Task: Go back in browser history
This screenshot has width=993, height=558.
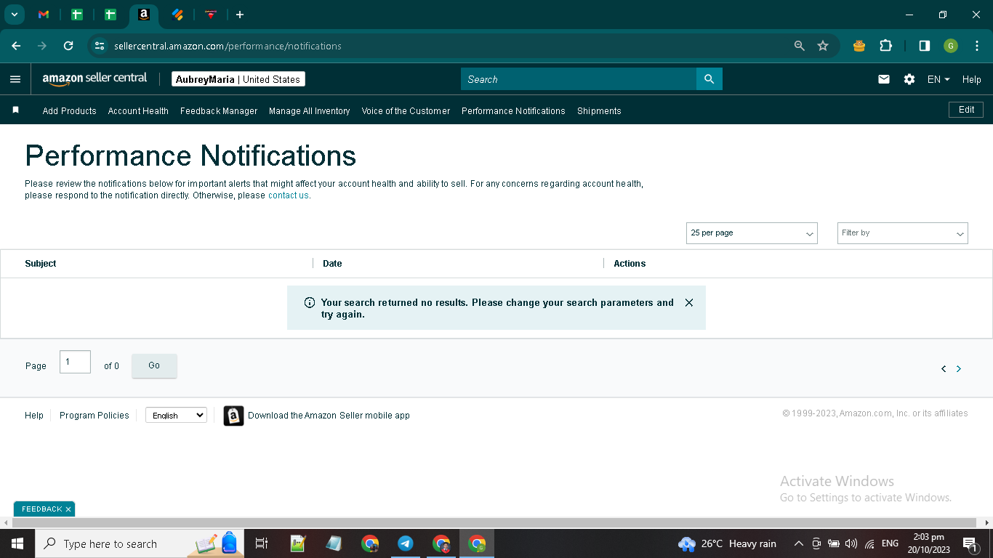Action: click(16, 46)
